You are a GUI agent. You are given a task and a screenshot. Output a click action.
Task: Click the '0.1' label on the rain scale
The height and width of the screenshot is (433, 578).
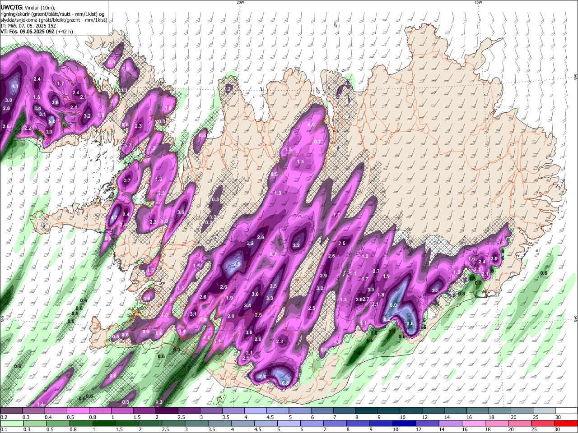(x=4, y=430)
